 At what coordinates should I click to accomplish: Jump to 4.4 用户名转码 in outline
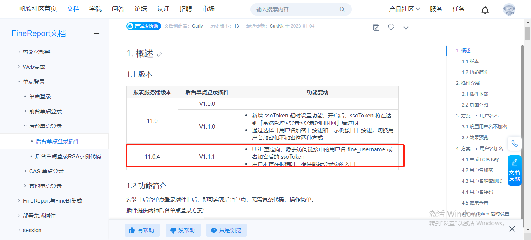click(477, 192)
